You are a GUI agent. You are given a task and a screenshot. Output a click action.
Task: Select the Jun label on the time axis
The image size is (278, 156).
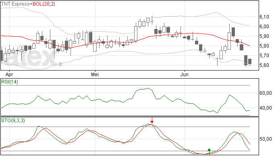[x=185, y=74]
